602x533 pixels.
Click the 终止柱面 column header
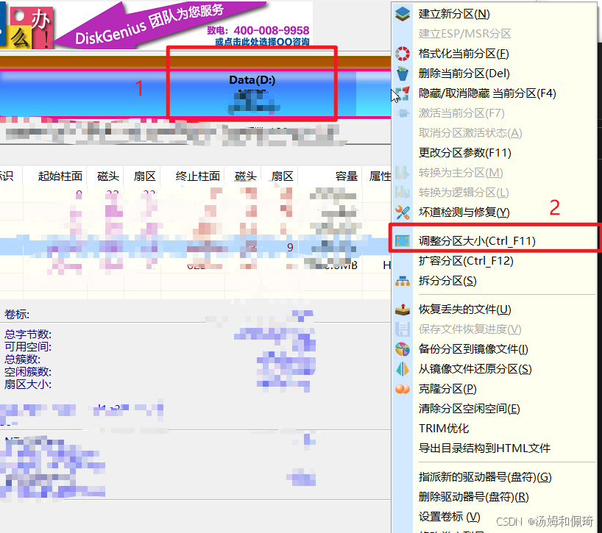pyautogui.click(x=198, y=176)
